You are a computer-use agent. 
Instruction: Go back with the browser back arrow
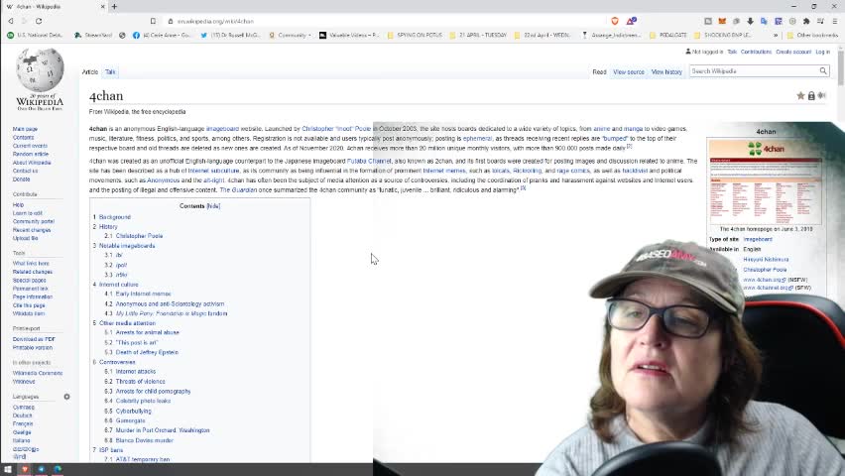click(10, 21)
